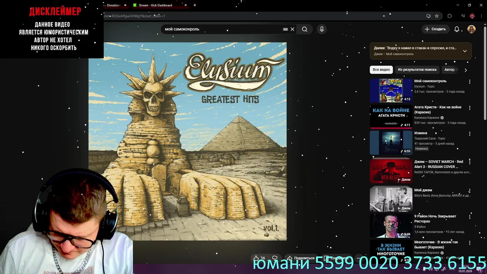Open the browser extensions puzzle icon
Screen dimensions: 487x274
[x=449, y=16]
